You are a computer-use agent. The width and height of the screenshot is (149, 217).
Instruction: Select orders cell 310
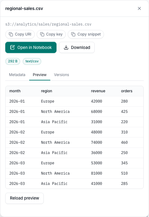coord(124,132)
